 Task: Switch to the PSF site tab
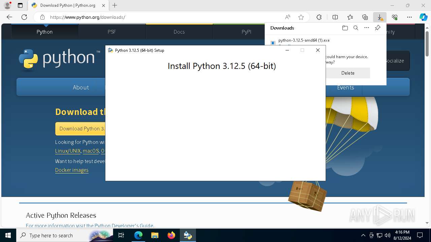[x=112, y=32]
